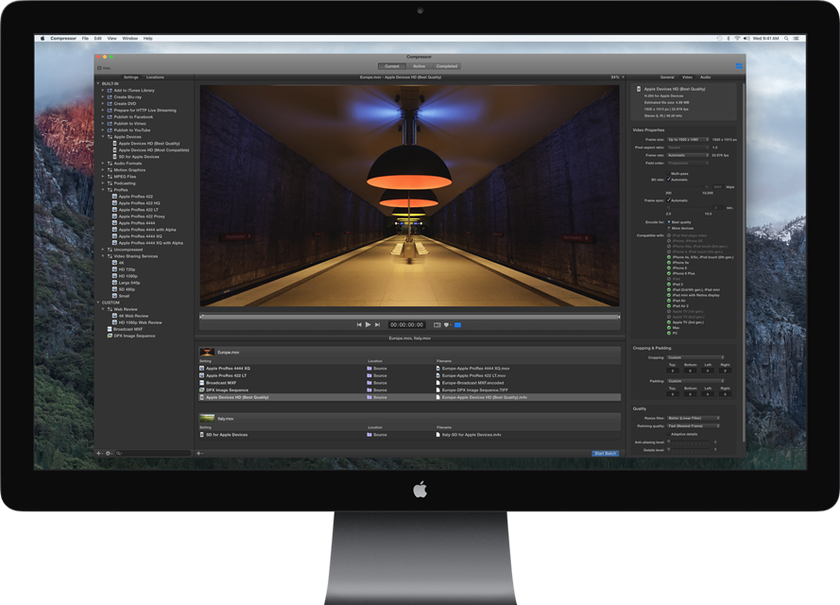Click the Broadcast MXF custom setting icon

coord(110,329)
